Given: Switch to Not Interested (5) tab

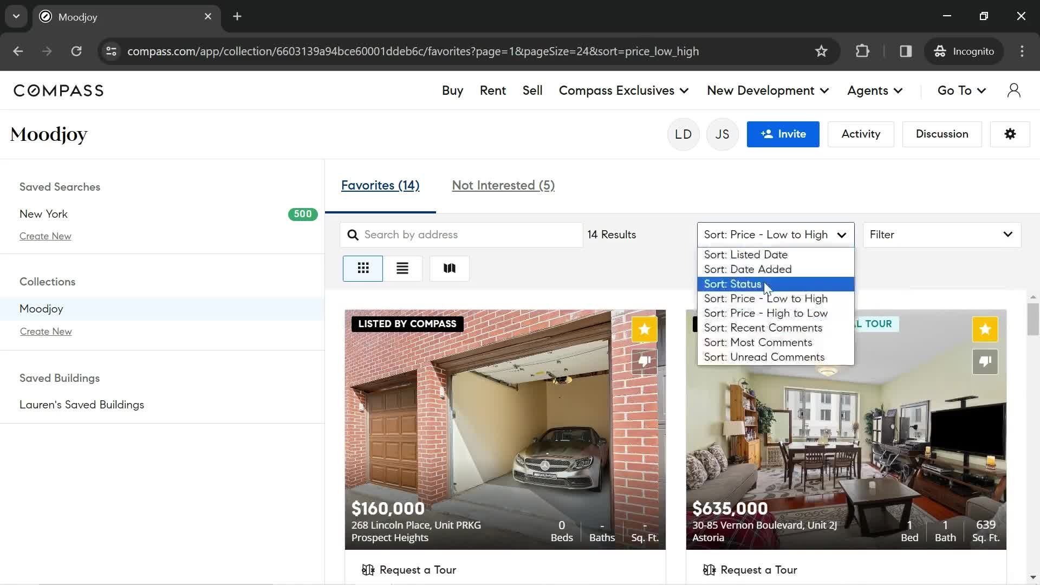Looking at the screenshot, I should click(503, 185).
